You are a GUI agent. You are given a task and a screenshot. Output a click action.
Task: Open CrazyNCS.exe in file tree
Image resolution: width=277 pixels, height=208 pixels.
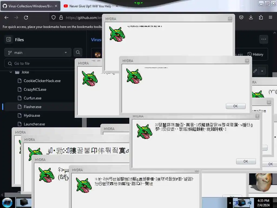pos(35,89)
